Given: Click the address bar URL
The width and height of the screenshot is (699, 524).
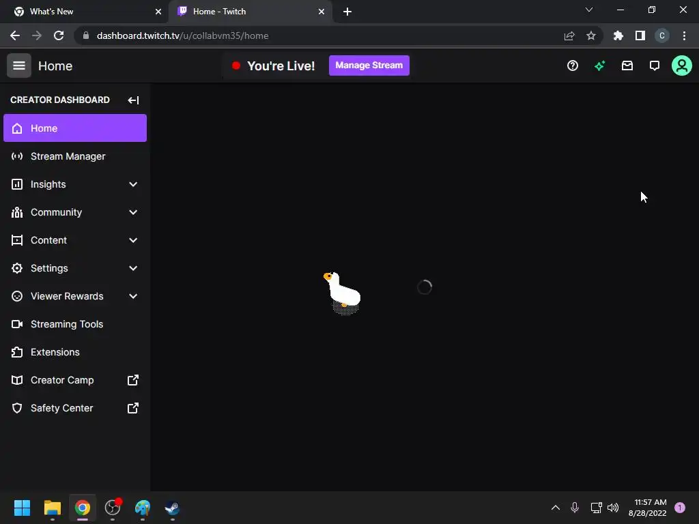Looking at the screenshot, I should (x=182, y=35).
